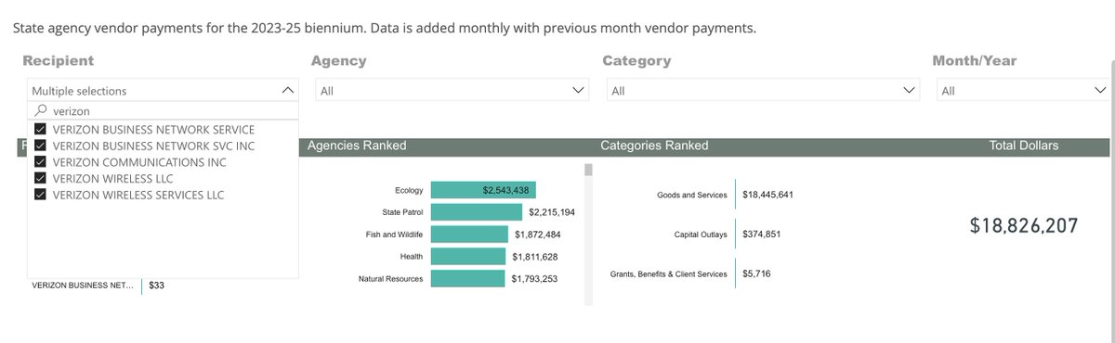Viewport: 1115px width, 343px height.
Task: Select the Health agency bar
Action: point(468,256)
